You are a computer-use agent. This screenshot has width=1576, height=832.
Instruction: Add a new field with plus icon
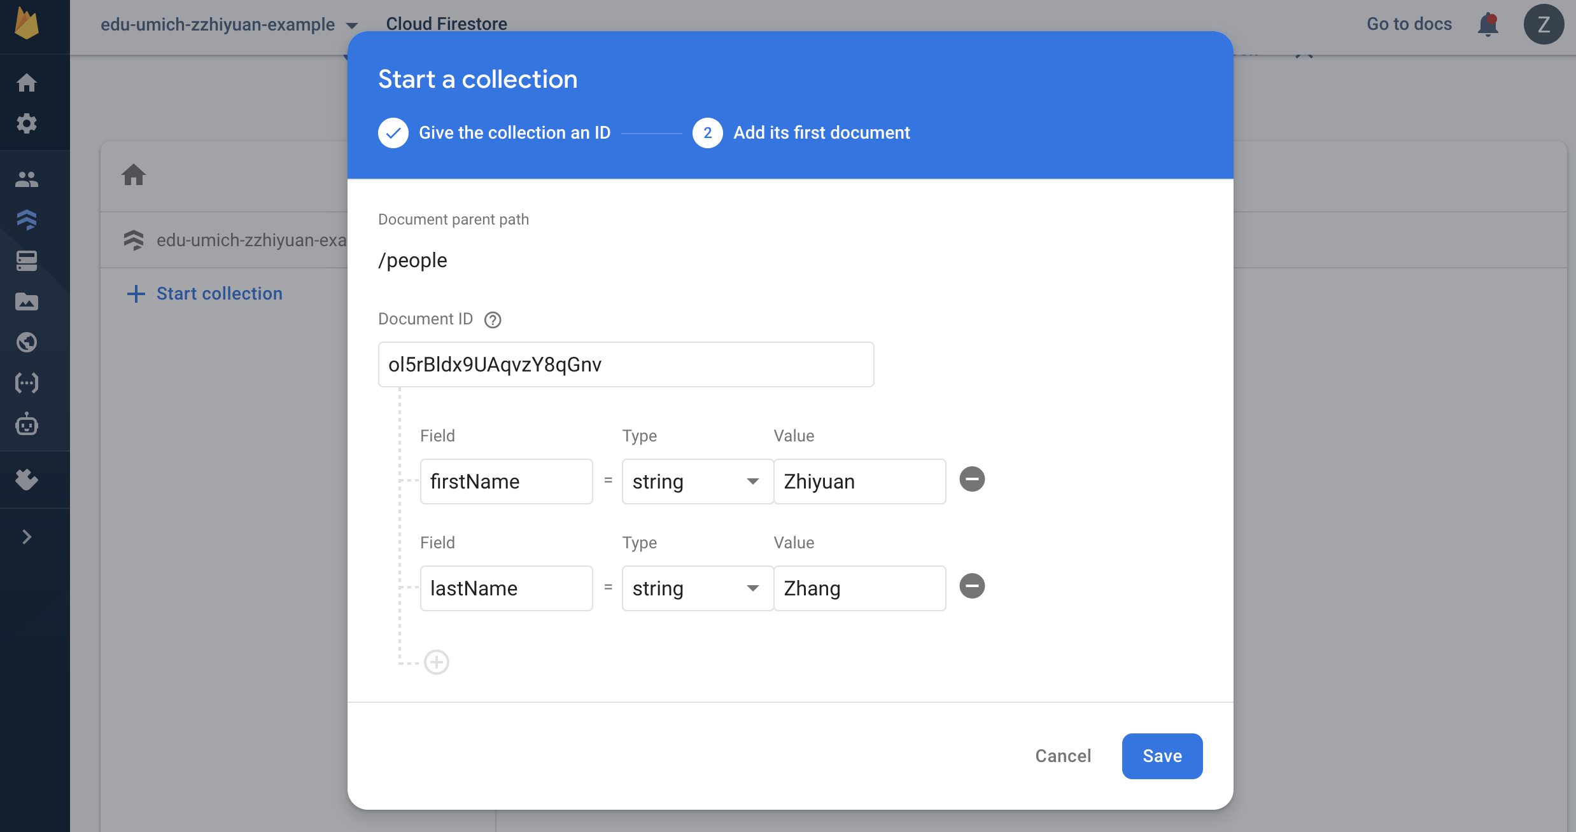[437, 662]
